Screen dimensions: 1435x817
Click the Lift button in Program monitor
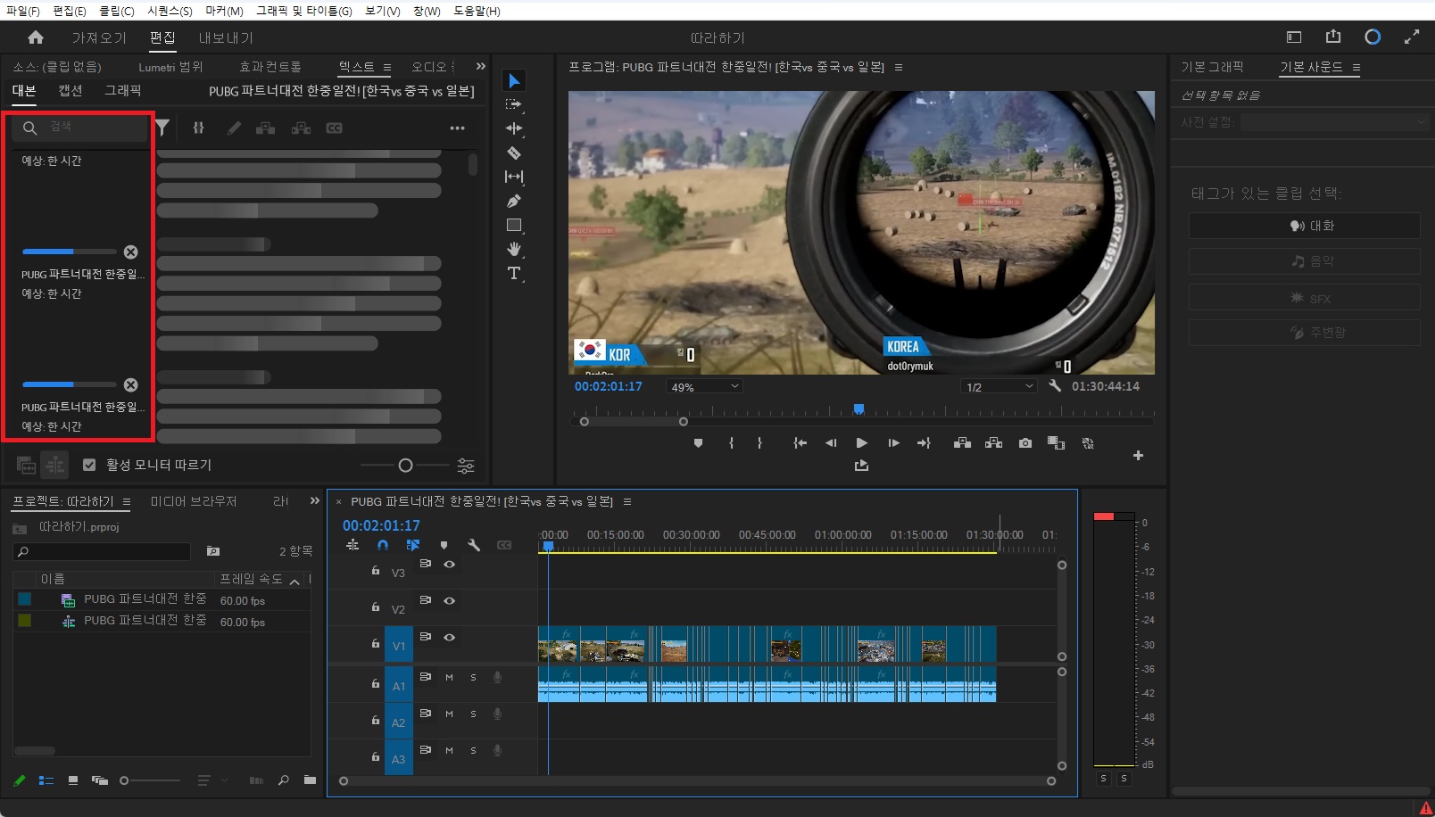click(962, 442)
